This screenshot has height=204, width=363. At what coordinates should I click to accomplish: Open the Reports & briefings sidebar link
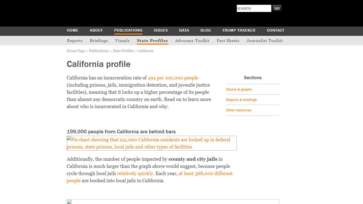point(241,100)
